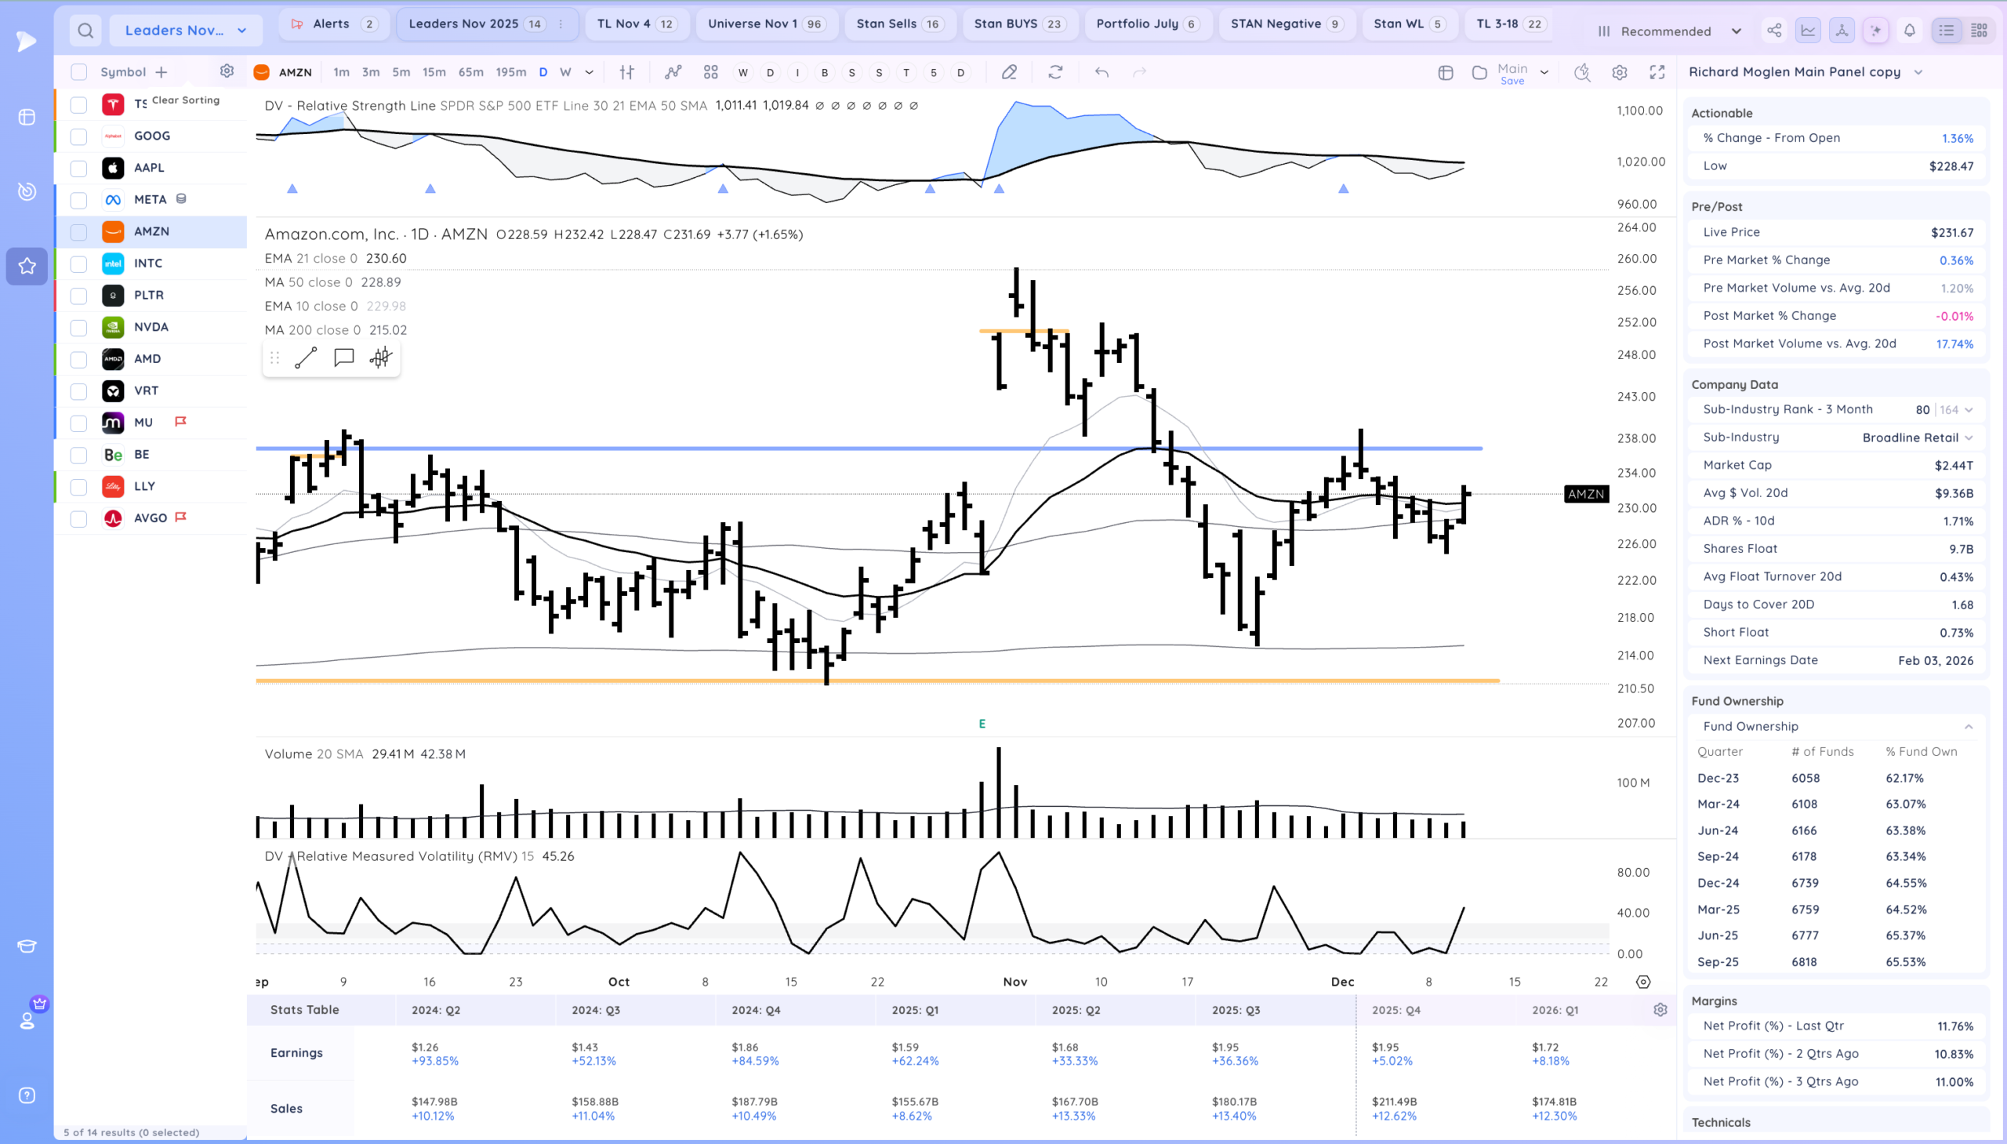Image resolution: width=2007 pixels, height=1144 pixels.
Task: Open the Leaders Nov watchlist dropdown
Action: coord(185,31)
